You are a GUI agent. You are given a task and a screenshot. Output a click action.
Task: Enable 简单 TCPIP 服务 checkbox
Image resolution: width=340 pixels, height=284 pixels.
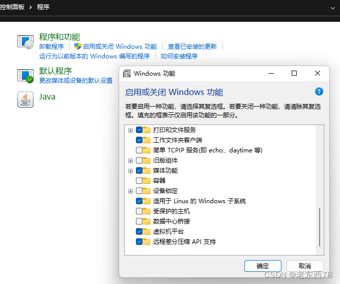tap(139, 150)
